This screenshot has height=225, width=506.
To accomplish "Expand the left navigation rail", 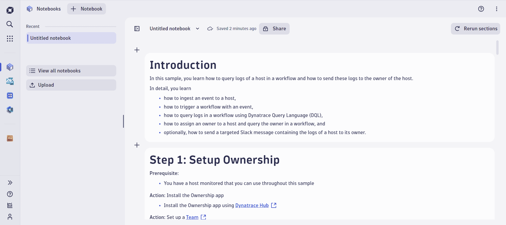I will pyautogui.click(x=10, y=183).
